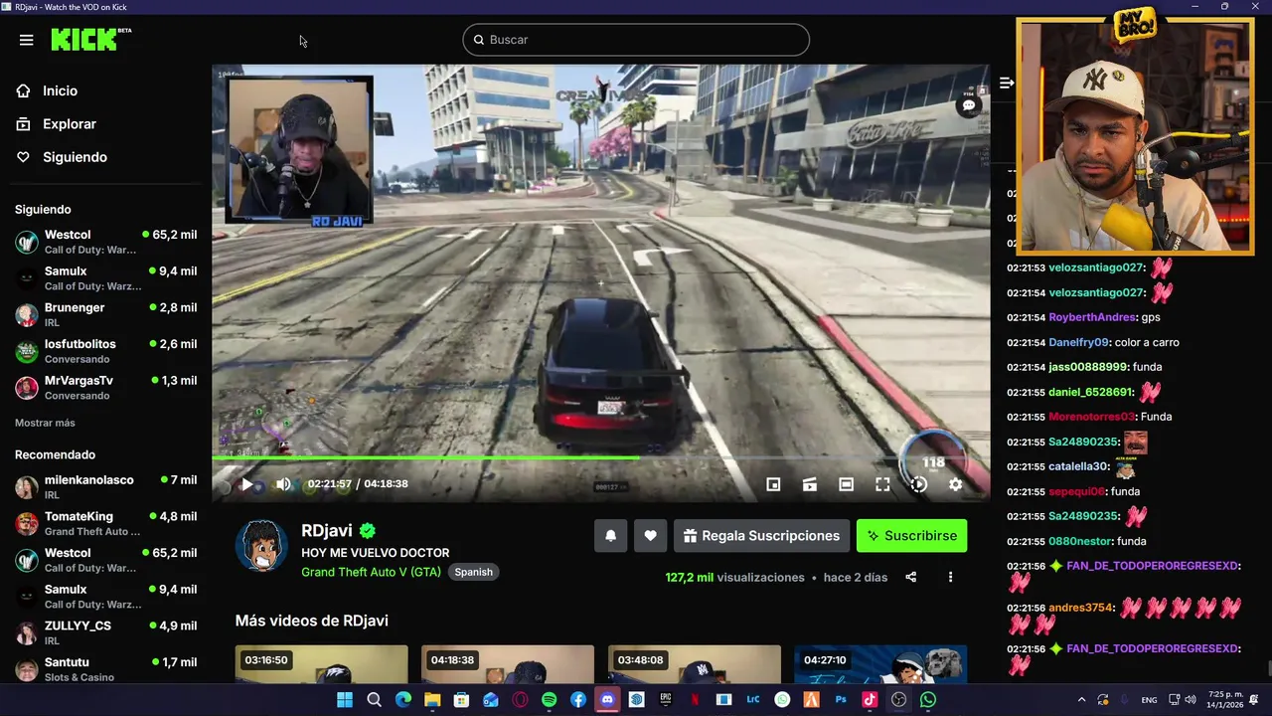Open MrVargasTv channel in sidebar
Viewport: 1272px width, 716px height.
(105, 388)
